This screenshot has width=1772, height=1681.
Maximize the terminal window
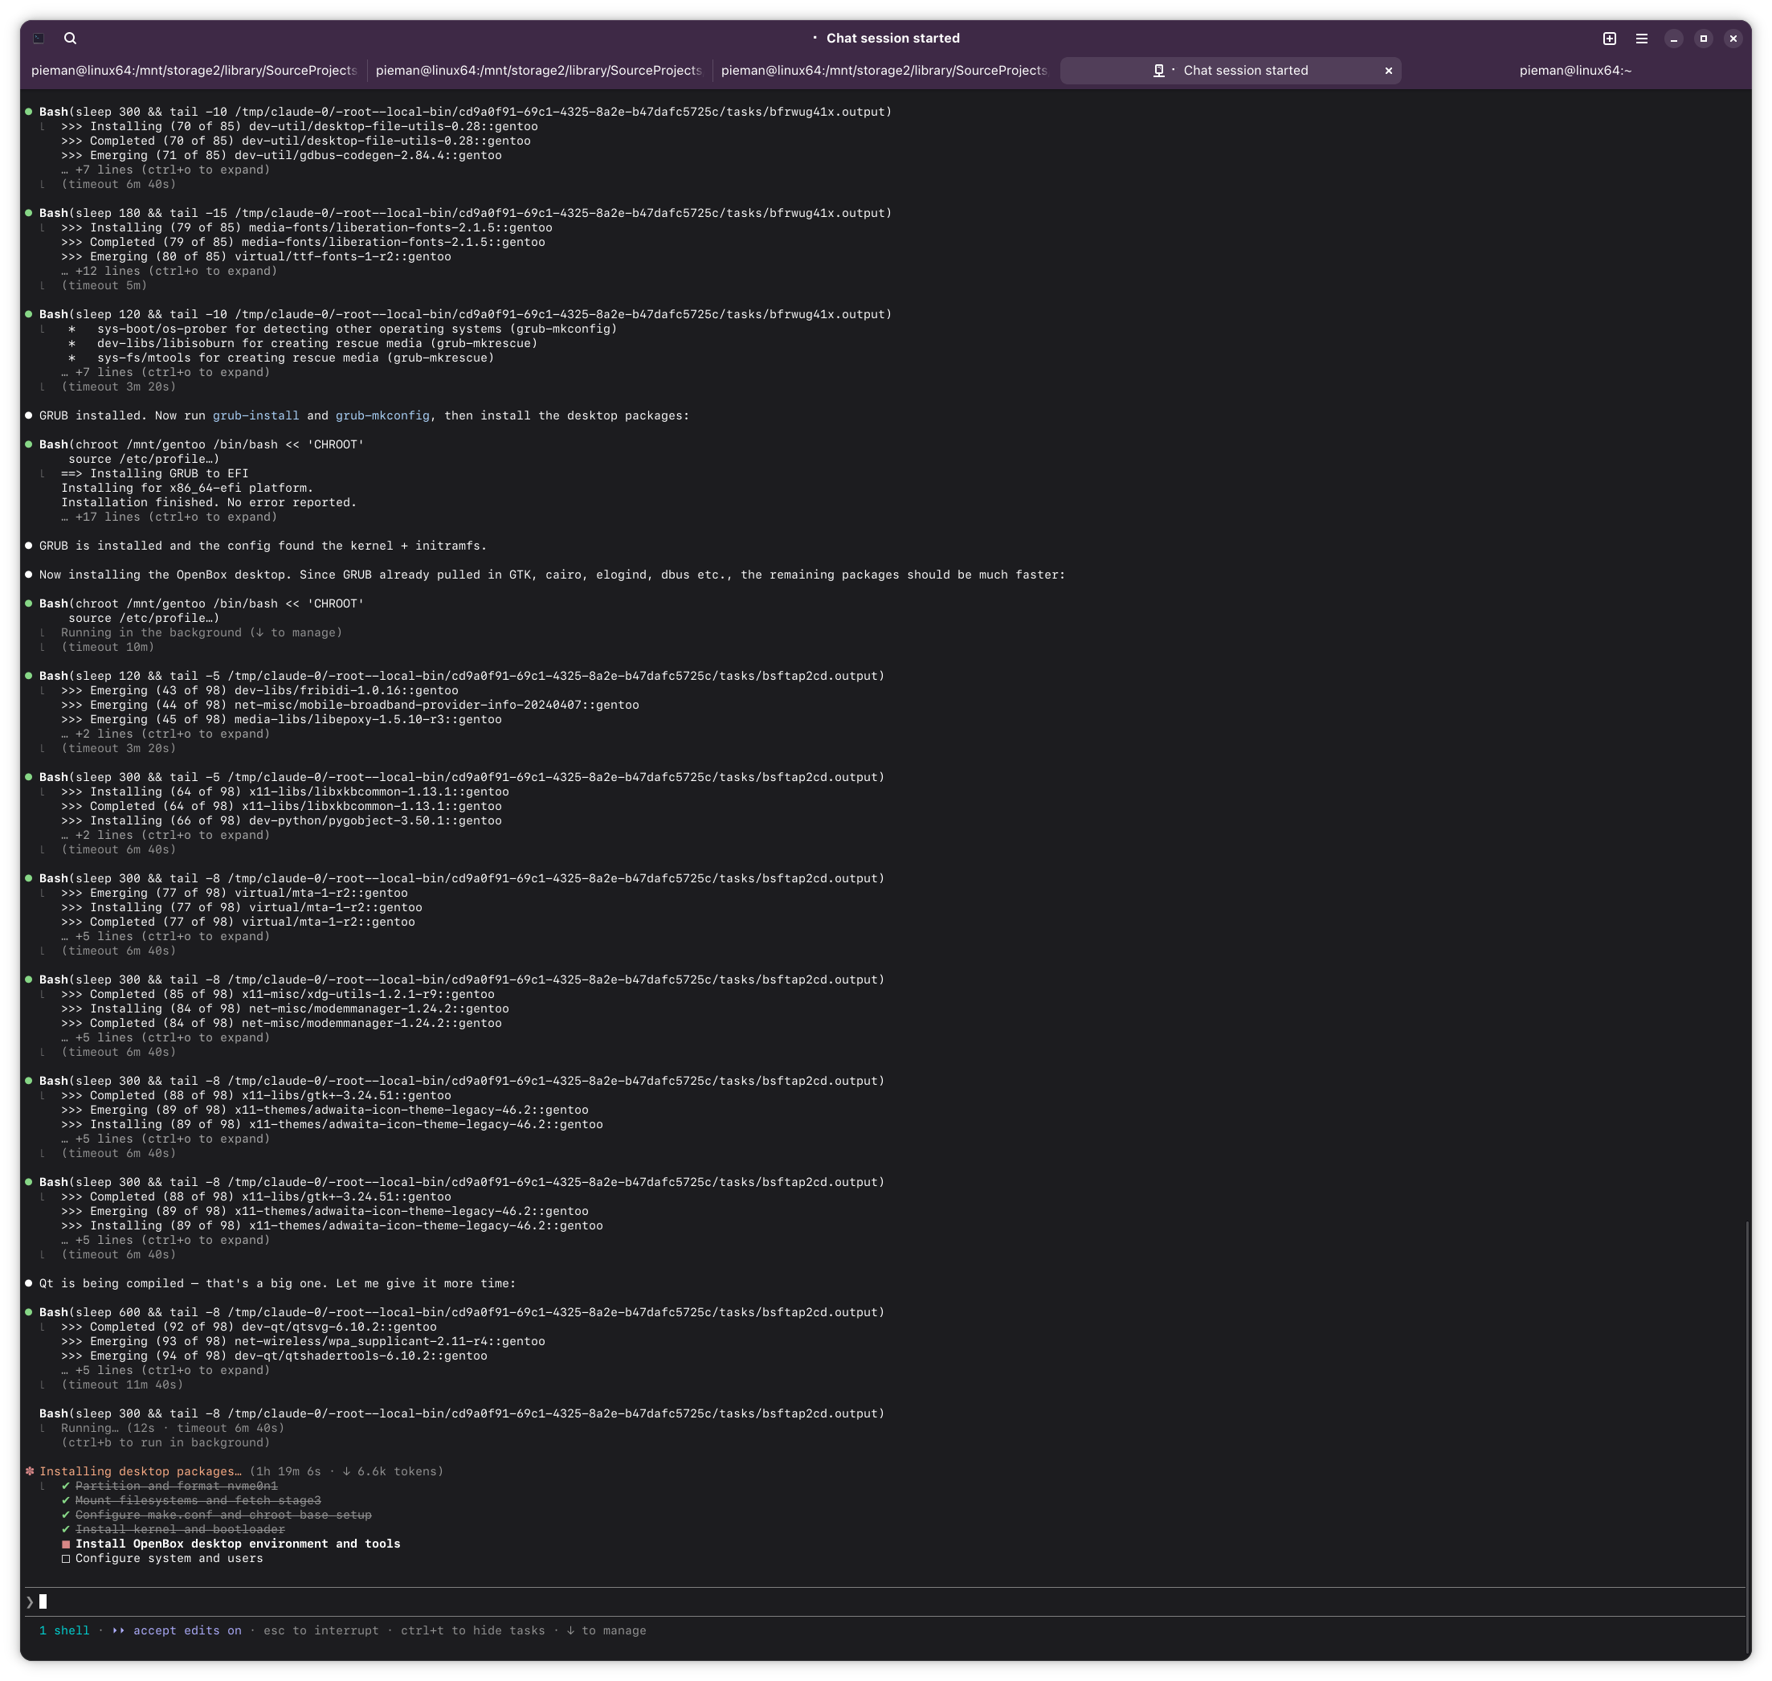tap(1703, 39)
